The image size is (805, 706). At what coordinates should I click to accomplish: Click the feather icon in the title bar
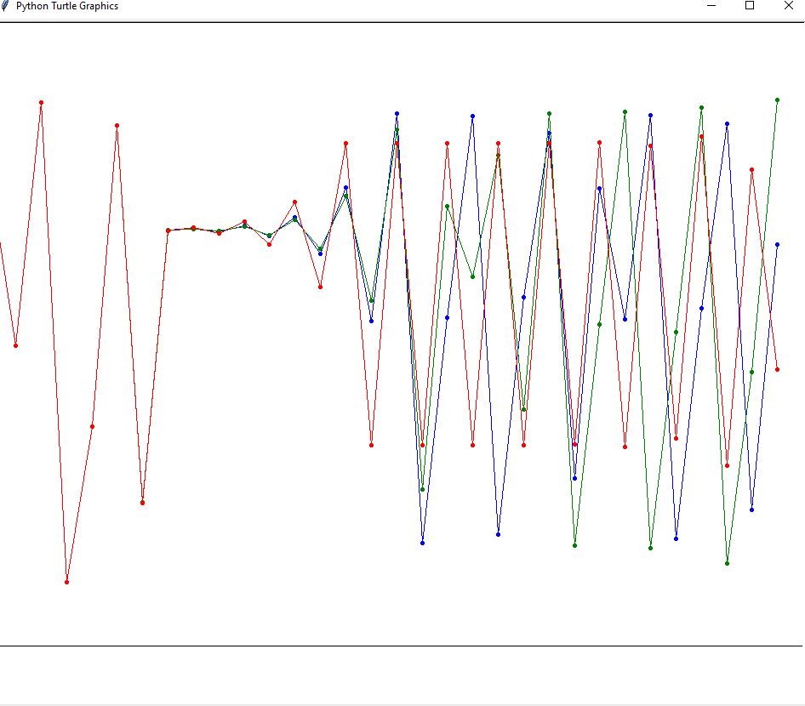click(x=7, y=6)
